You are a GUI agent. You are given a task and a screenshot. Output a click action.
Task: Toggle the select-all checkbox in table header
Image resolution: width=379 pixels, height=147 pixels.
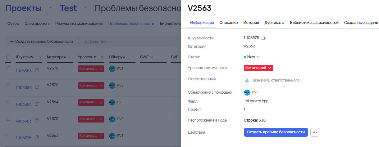(x=8, y=57)
